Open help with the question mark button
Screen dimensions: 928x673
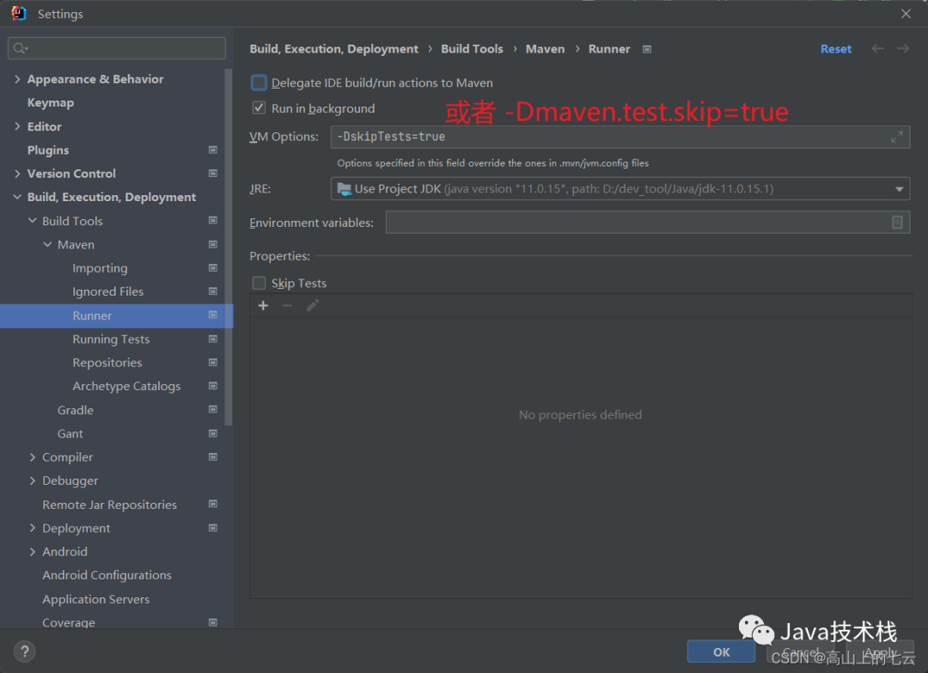point(24,652)
